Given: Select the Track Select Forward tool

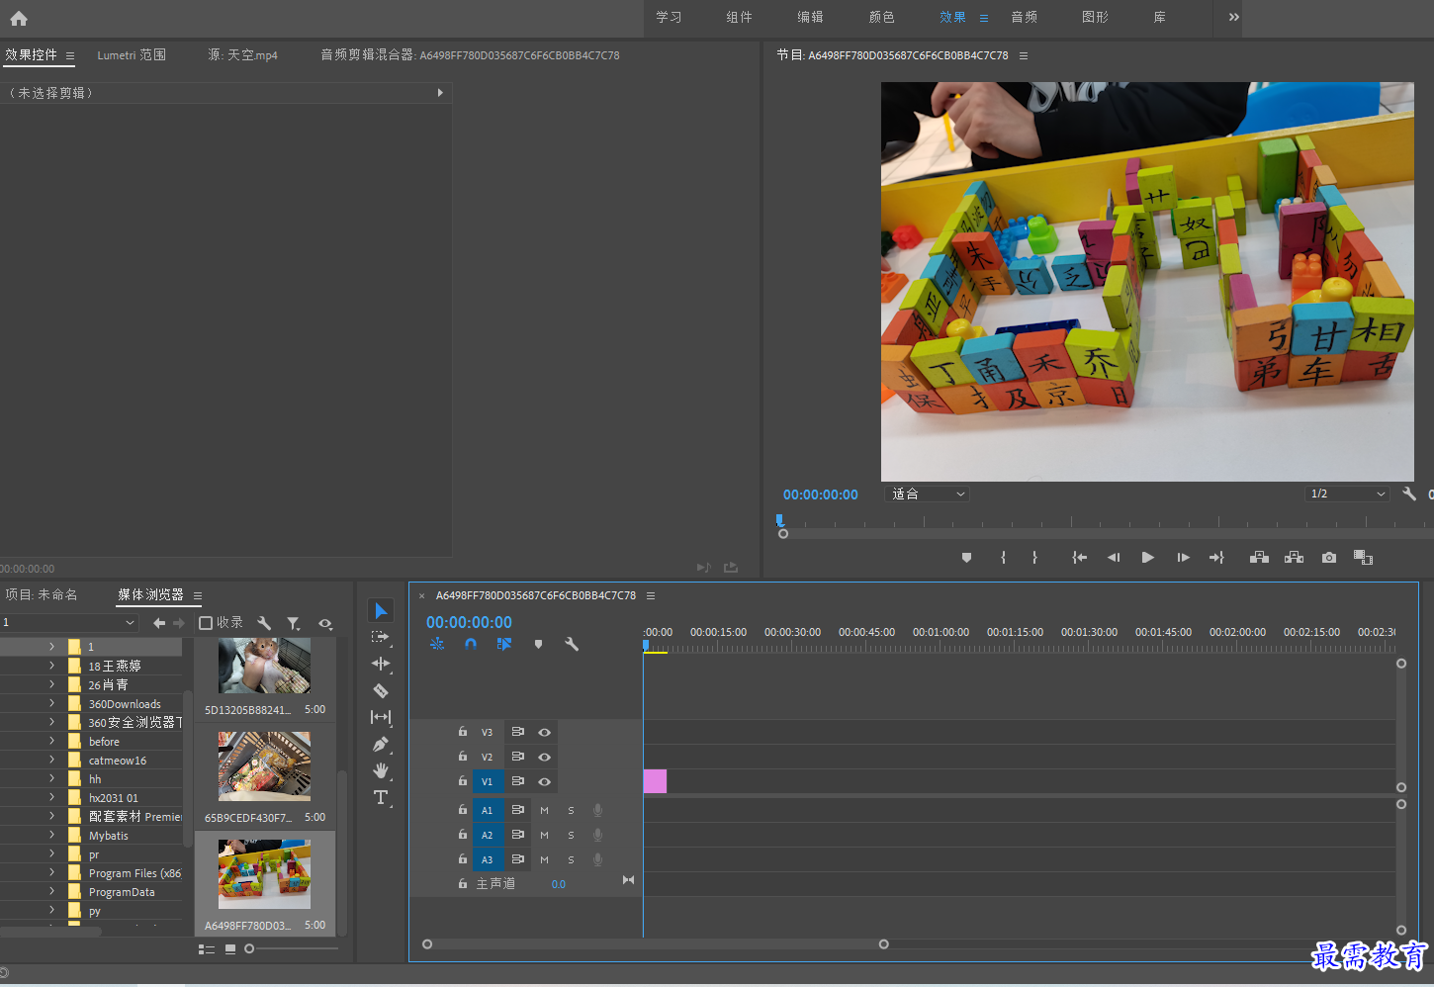Looking at the screenshot, I should click(x=381, y=638).
